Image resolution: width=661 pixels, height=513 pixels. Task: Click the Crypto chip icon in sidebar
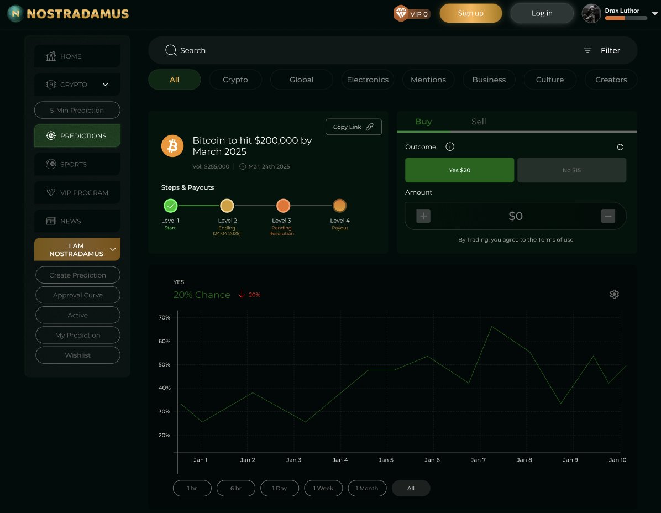click(x=51, y=85)
